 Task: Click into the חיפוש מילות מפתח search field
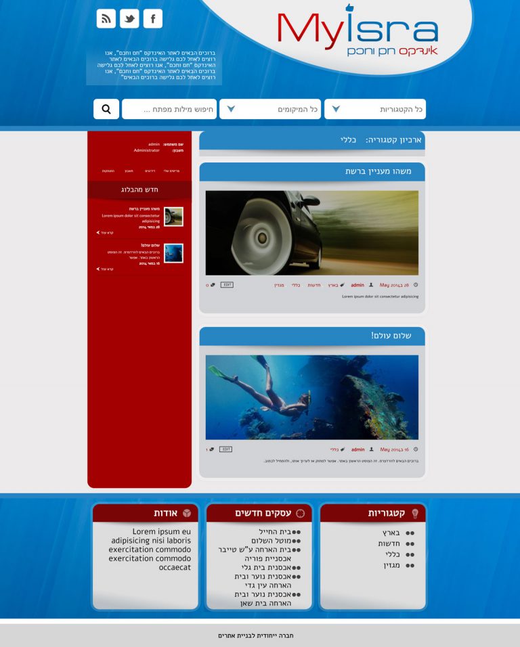(169, 109)
